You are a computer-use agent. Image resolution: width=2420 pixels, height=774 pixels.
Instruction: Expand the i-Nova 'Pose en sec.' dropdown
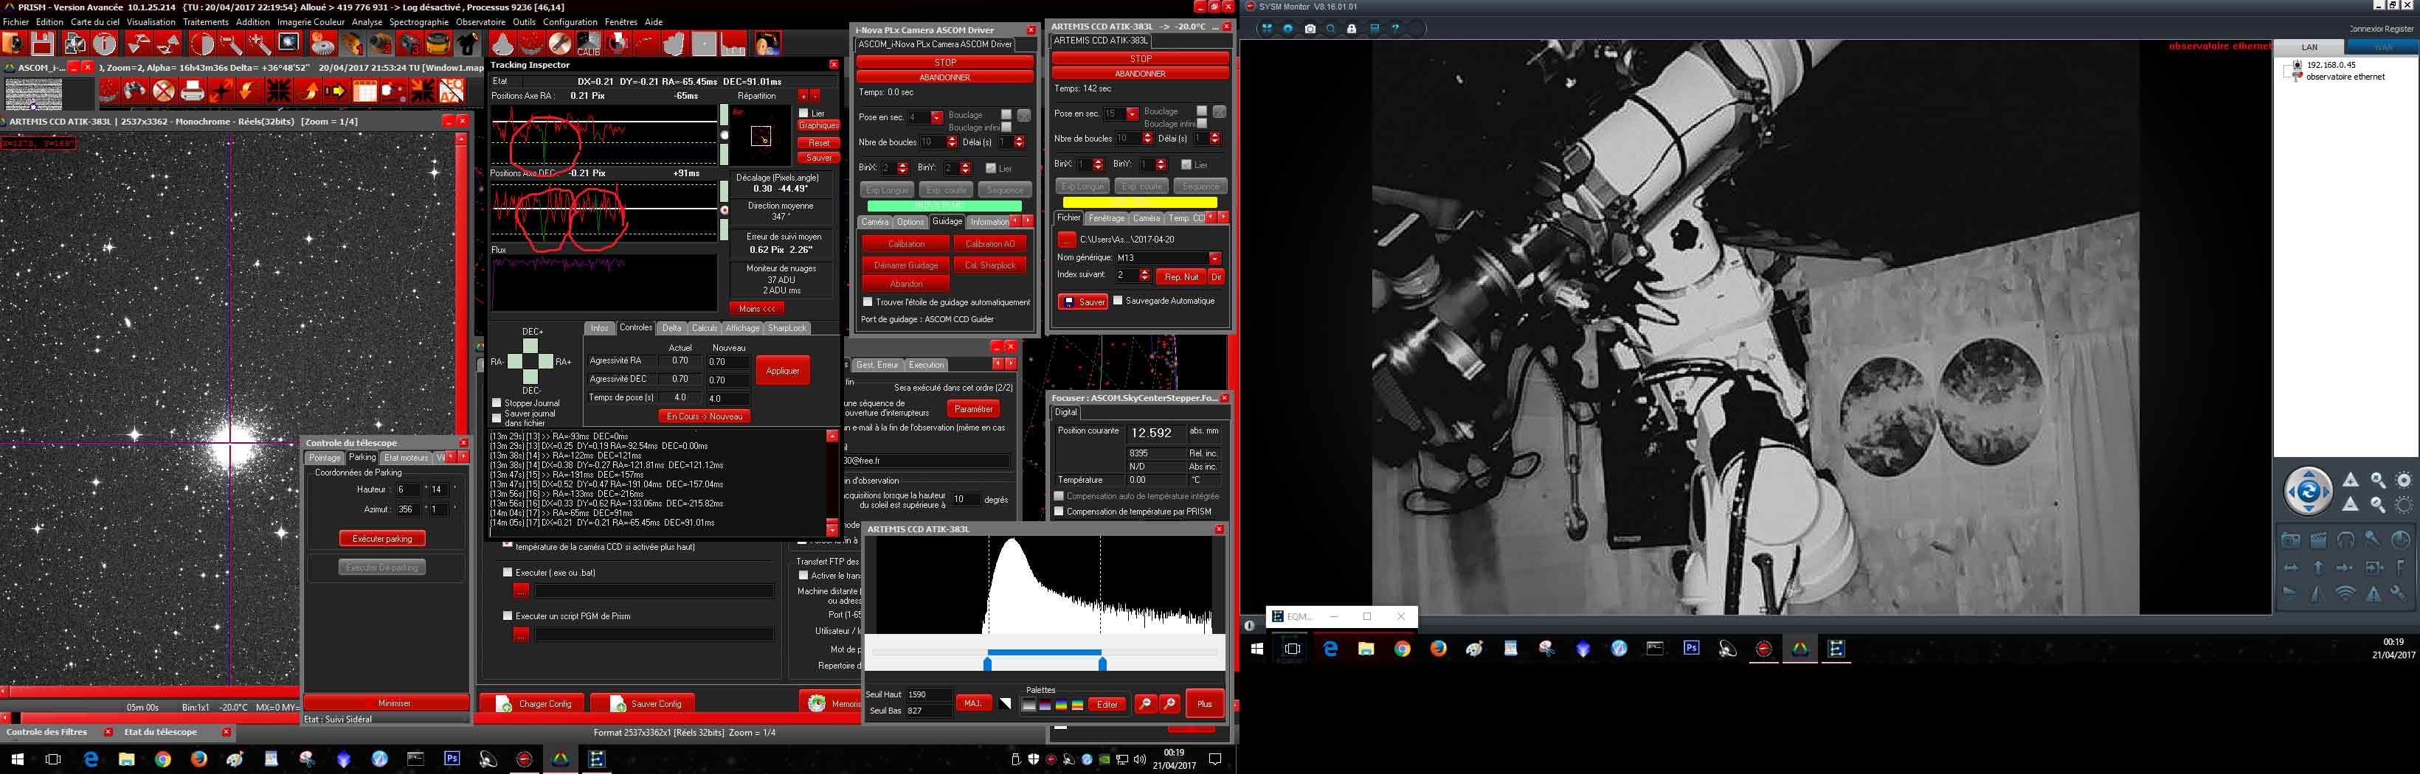pyautogui.click(x=936, y=117)
